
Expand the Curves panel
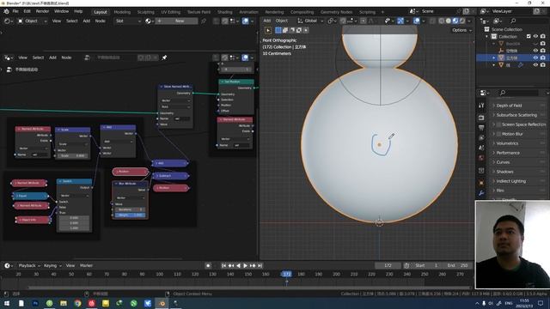[494, 162]
